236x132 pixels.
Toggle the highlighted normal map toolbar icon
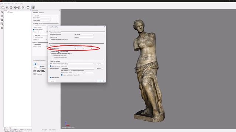pyautogui.click(x=33, y=7)
